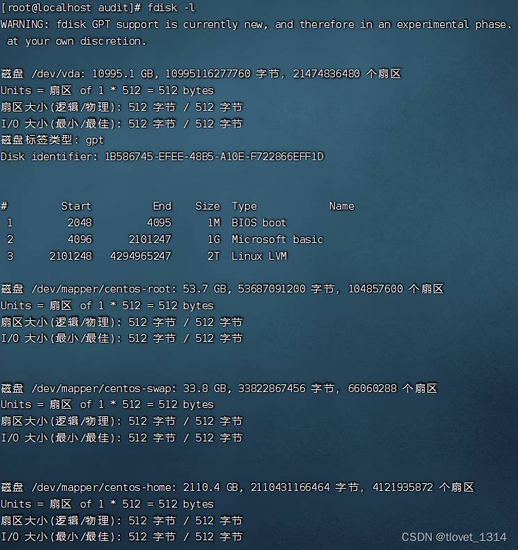Click the start sector '2101248'
The image size is (518, 550).
point(70,256)
